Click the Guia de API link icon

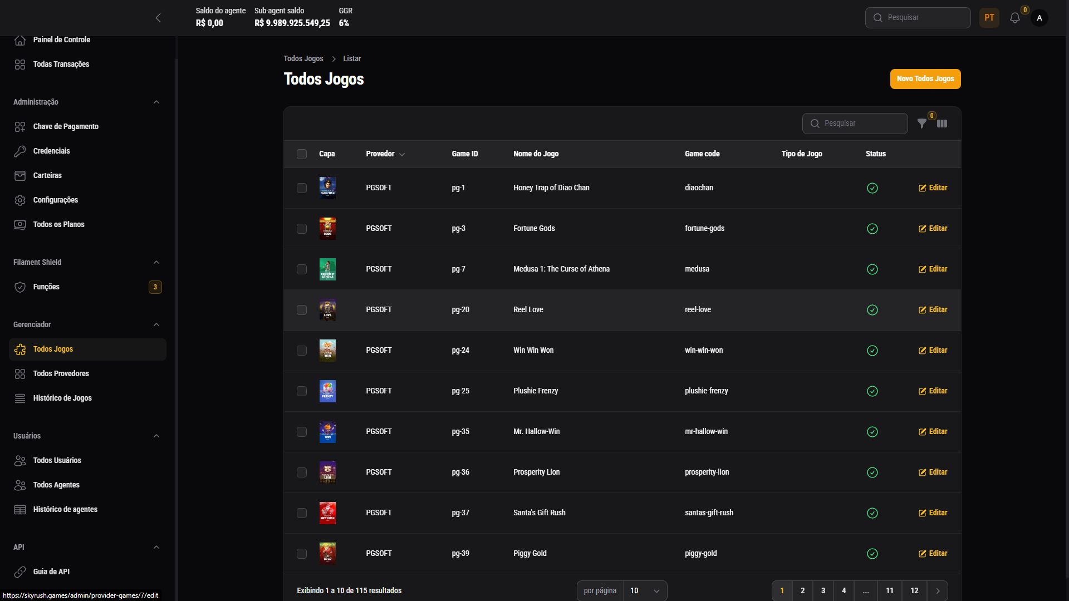(x=20, y=572)
